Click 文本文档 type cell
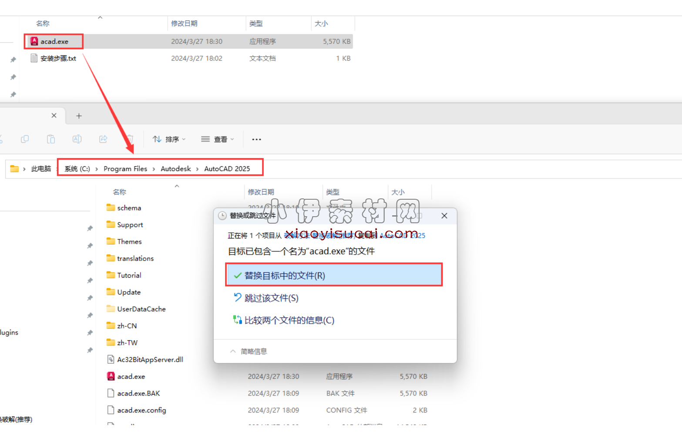This screenshot has height=439, width=682. (262, 58)
